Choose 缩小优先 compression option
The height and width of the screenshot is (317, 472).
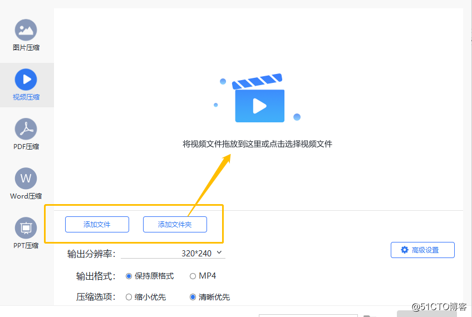(146, 297)
